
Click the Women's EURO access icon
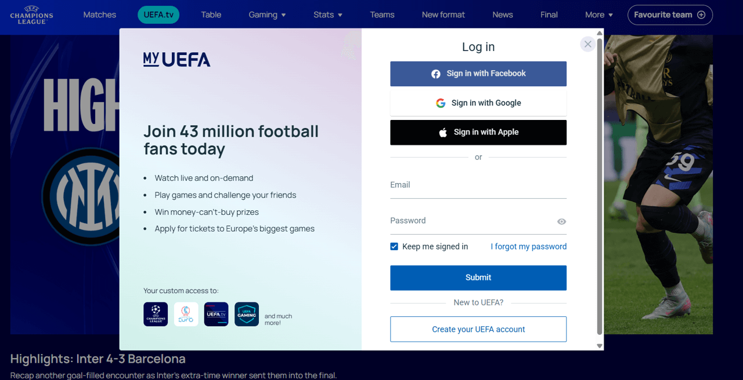pos(186,313)
